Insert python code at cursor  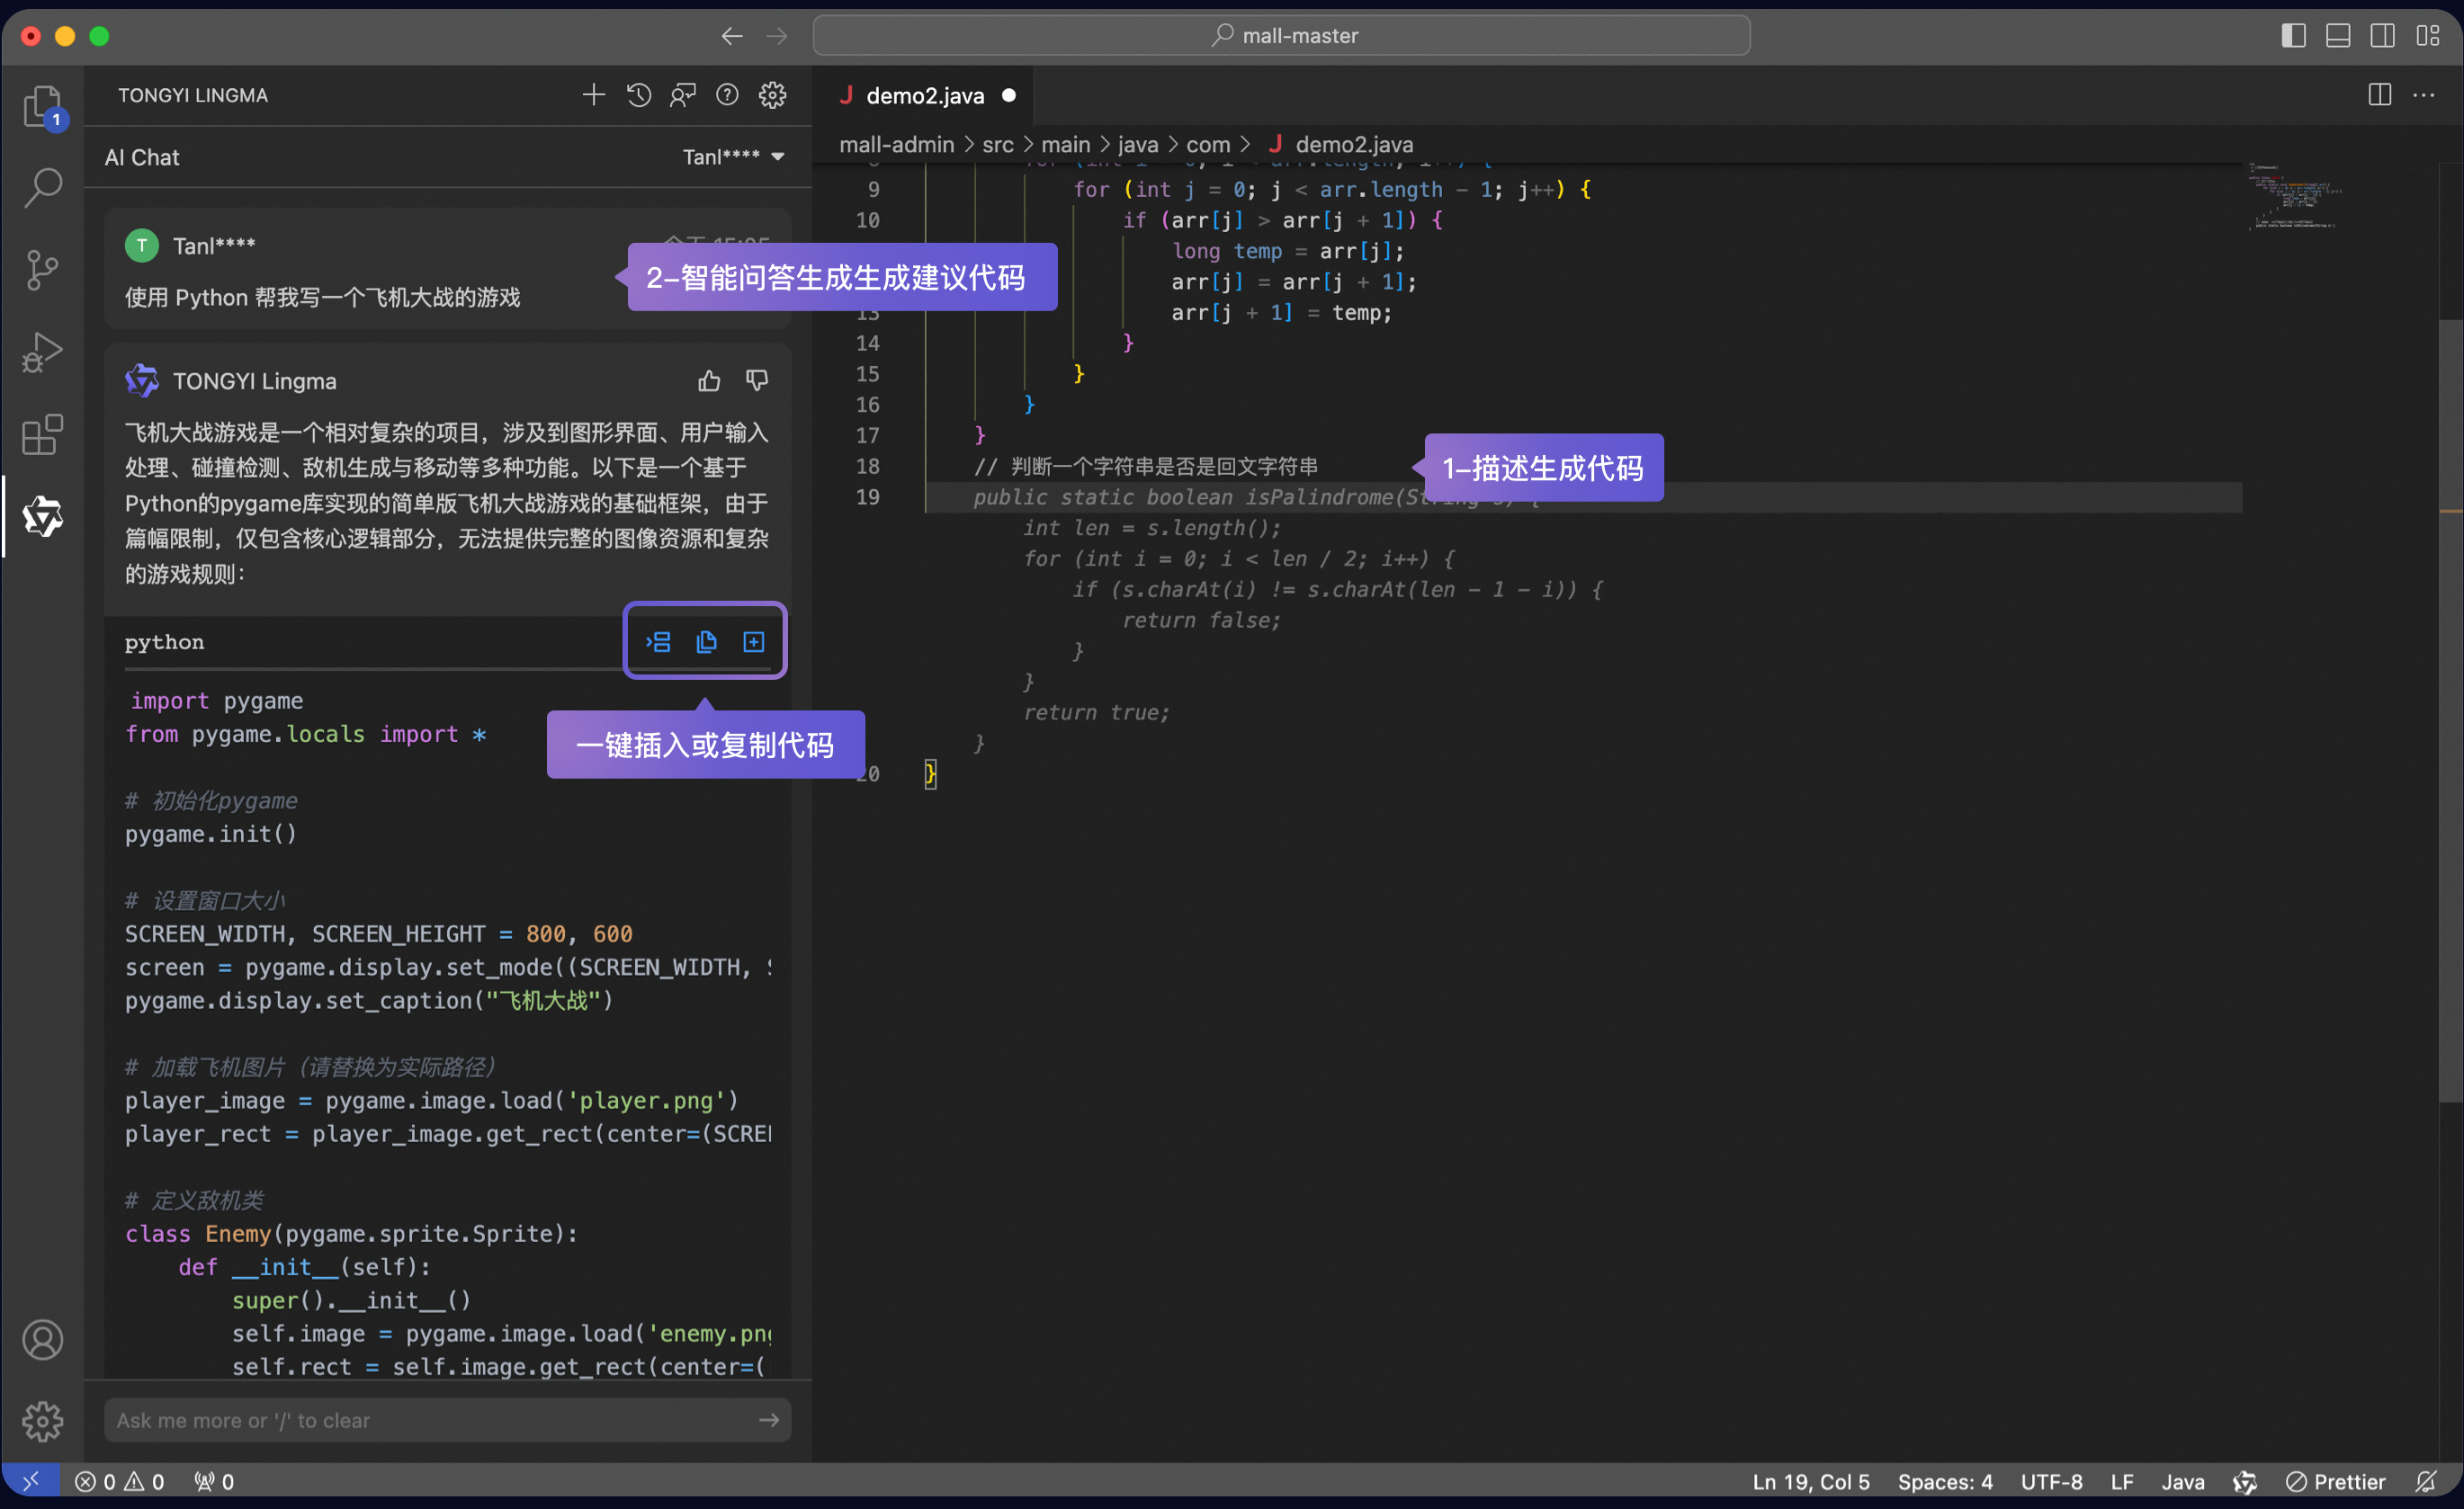pyautogui.click(x=658, y=641)
